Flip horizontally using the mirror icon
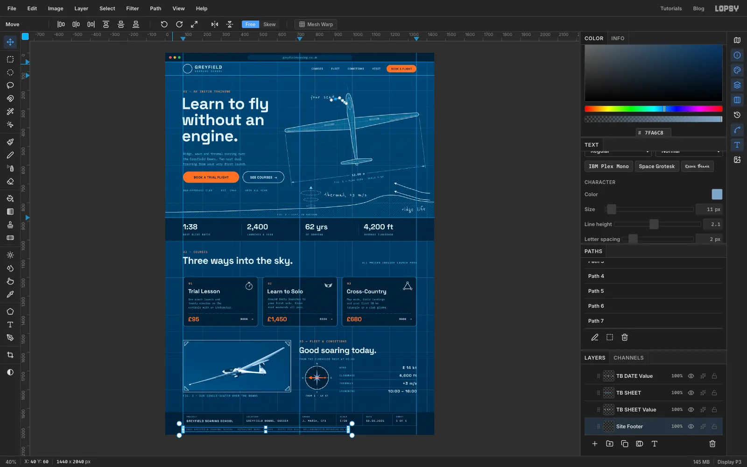This screenshot has height=467, width=747. pos(215,24)
